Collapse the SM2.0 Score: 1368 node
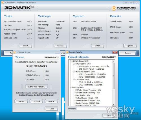 pos(74,64)
